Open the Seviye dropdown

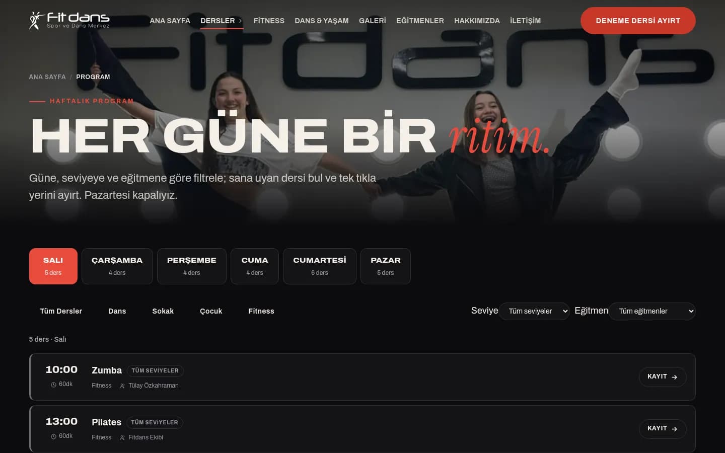pyautogui.click(x=534, y=311)
